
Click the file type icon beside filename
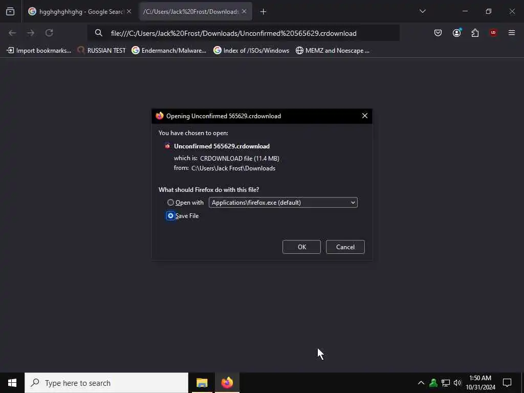(x=167, y=146)
